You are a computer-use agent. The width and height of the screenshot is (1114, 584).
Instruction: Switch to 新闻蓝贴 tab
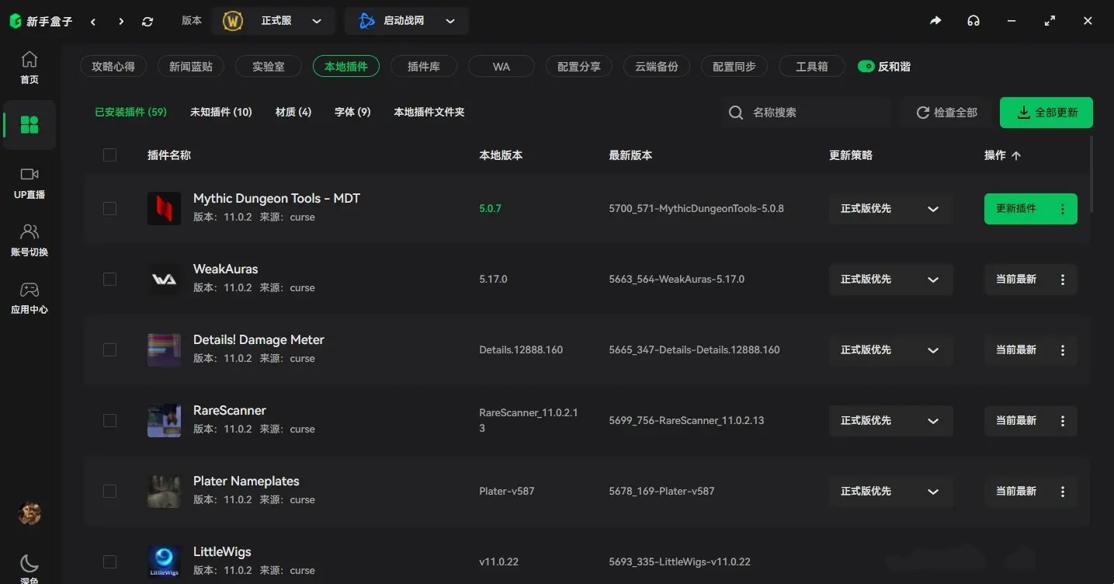tap(191, 67)
